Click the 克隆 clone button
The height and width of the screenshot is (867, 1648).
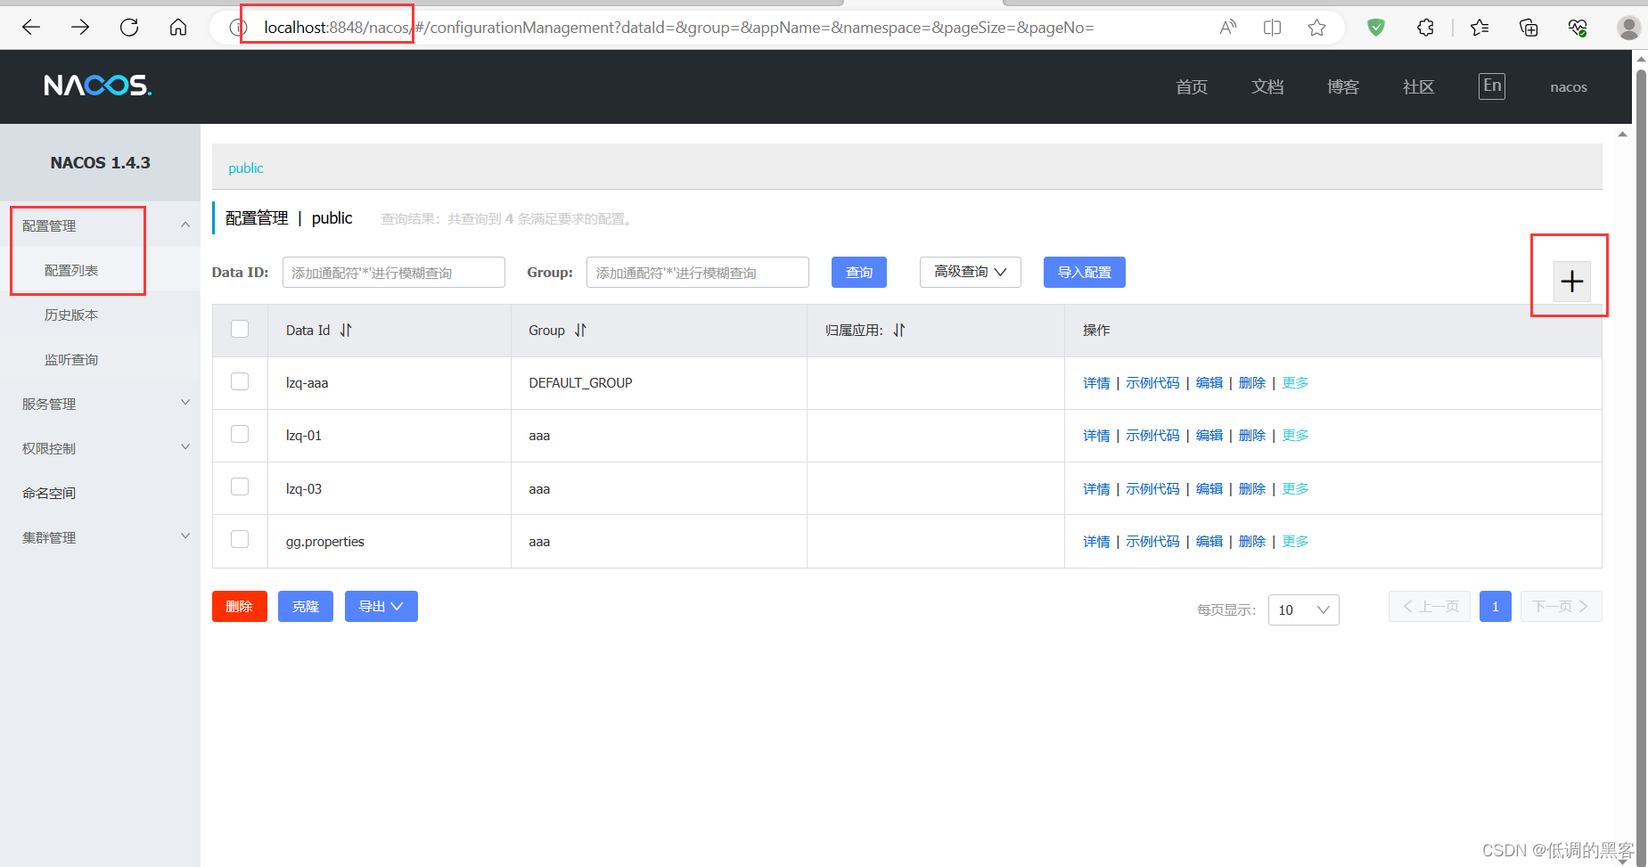click(306, 607)
